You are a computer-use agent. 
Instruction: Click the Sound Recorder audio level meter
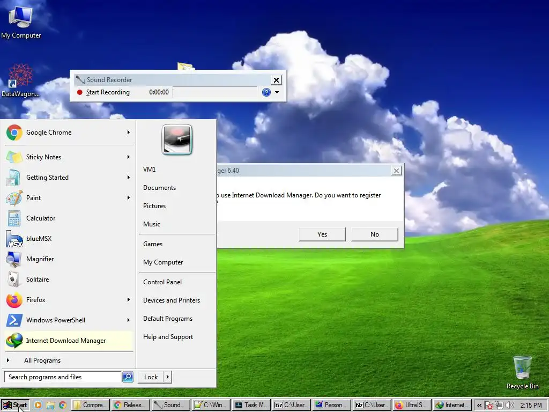click(x=216, y=92)
